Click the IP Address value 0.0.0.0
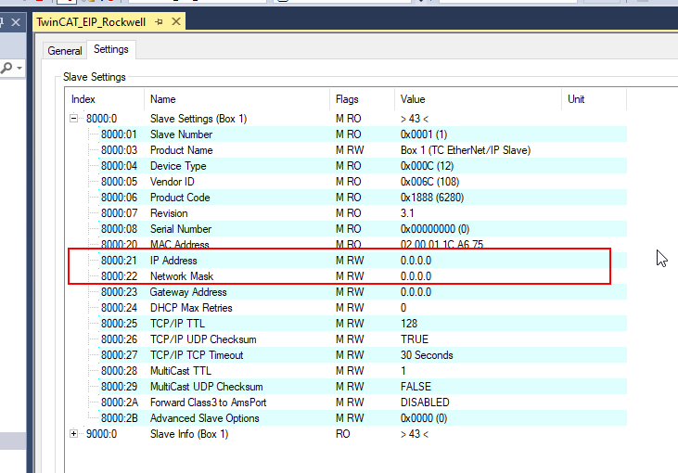 pos(416,261)
